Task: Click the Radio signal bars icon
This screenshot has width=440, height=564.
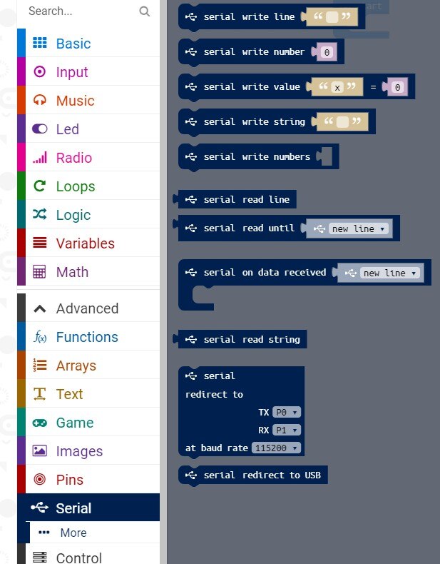Action: pyautogui.click(x=40, y=158)
